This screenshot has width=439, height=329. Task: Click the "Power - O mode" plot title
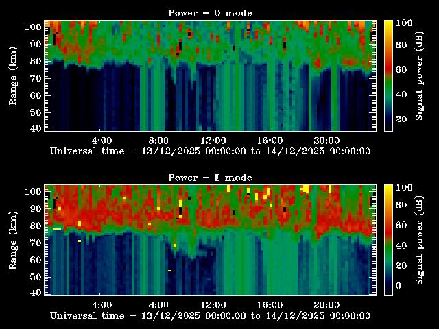click(210, 12)
